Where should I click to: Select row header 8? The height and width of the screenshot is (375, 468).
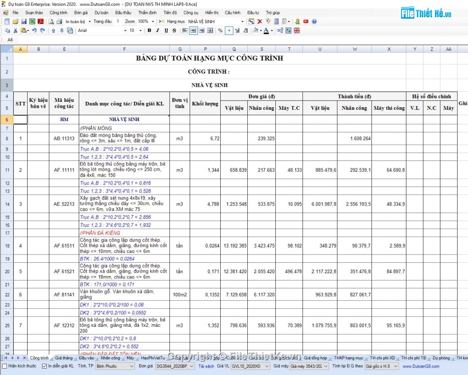pos(7,139)
